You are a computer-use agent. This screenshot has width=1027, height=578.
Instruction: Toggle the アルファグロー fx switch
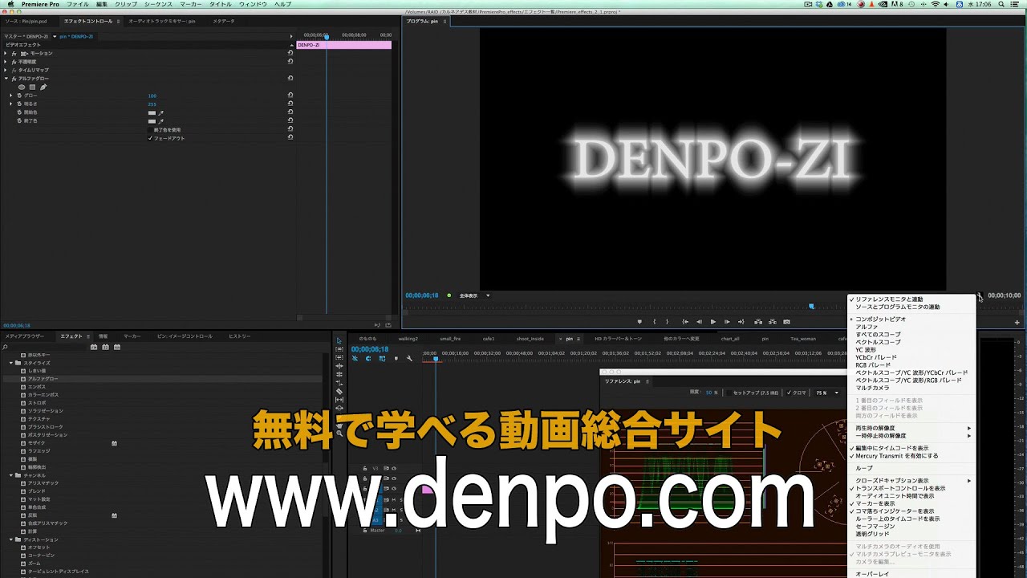[x=14, y=79]
